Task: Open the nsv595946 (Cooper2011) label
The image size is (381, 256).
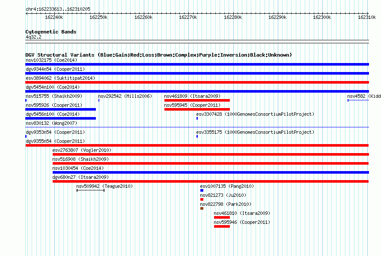Action: pos(242,222)
